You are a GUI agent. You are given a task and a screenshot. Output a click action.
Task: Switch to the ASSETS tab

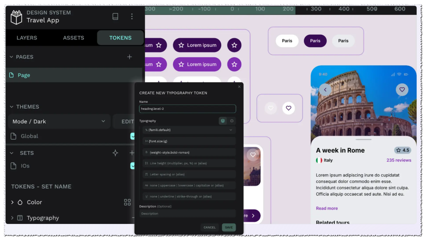tap(74, 38)
